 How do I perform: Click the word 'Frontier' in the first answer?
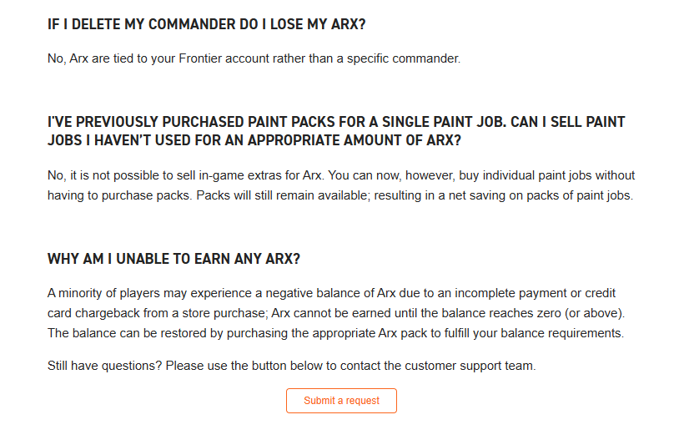tap(200, 58)
